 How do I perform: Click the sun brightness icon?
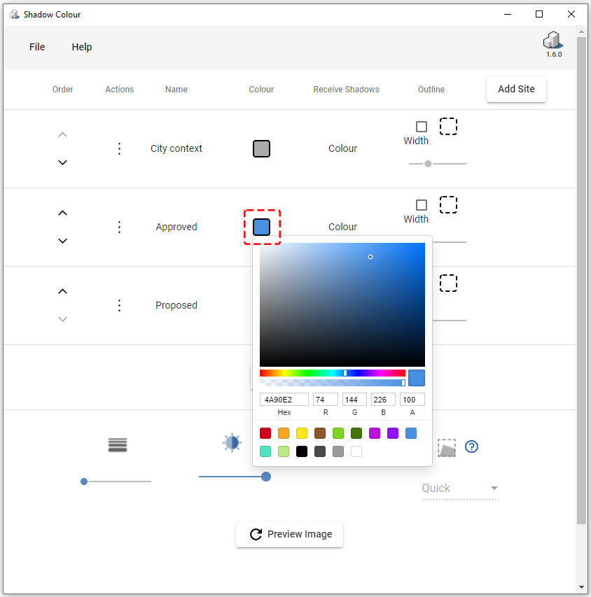point(232,442)
